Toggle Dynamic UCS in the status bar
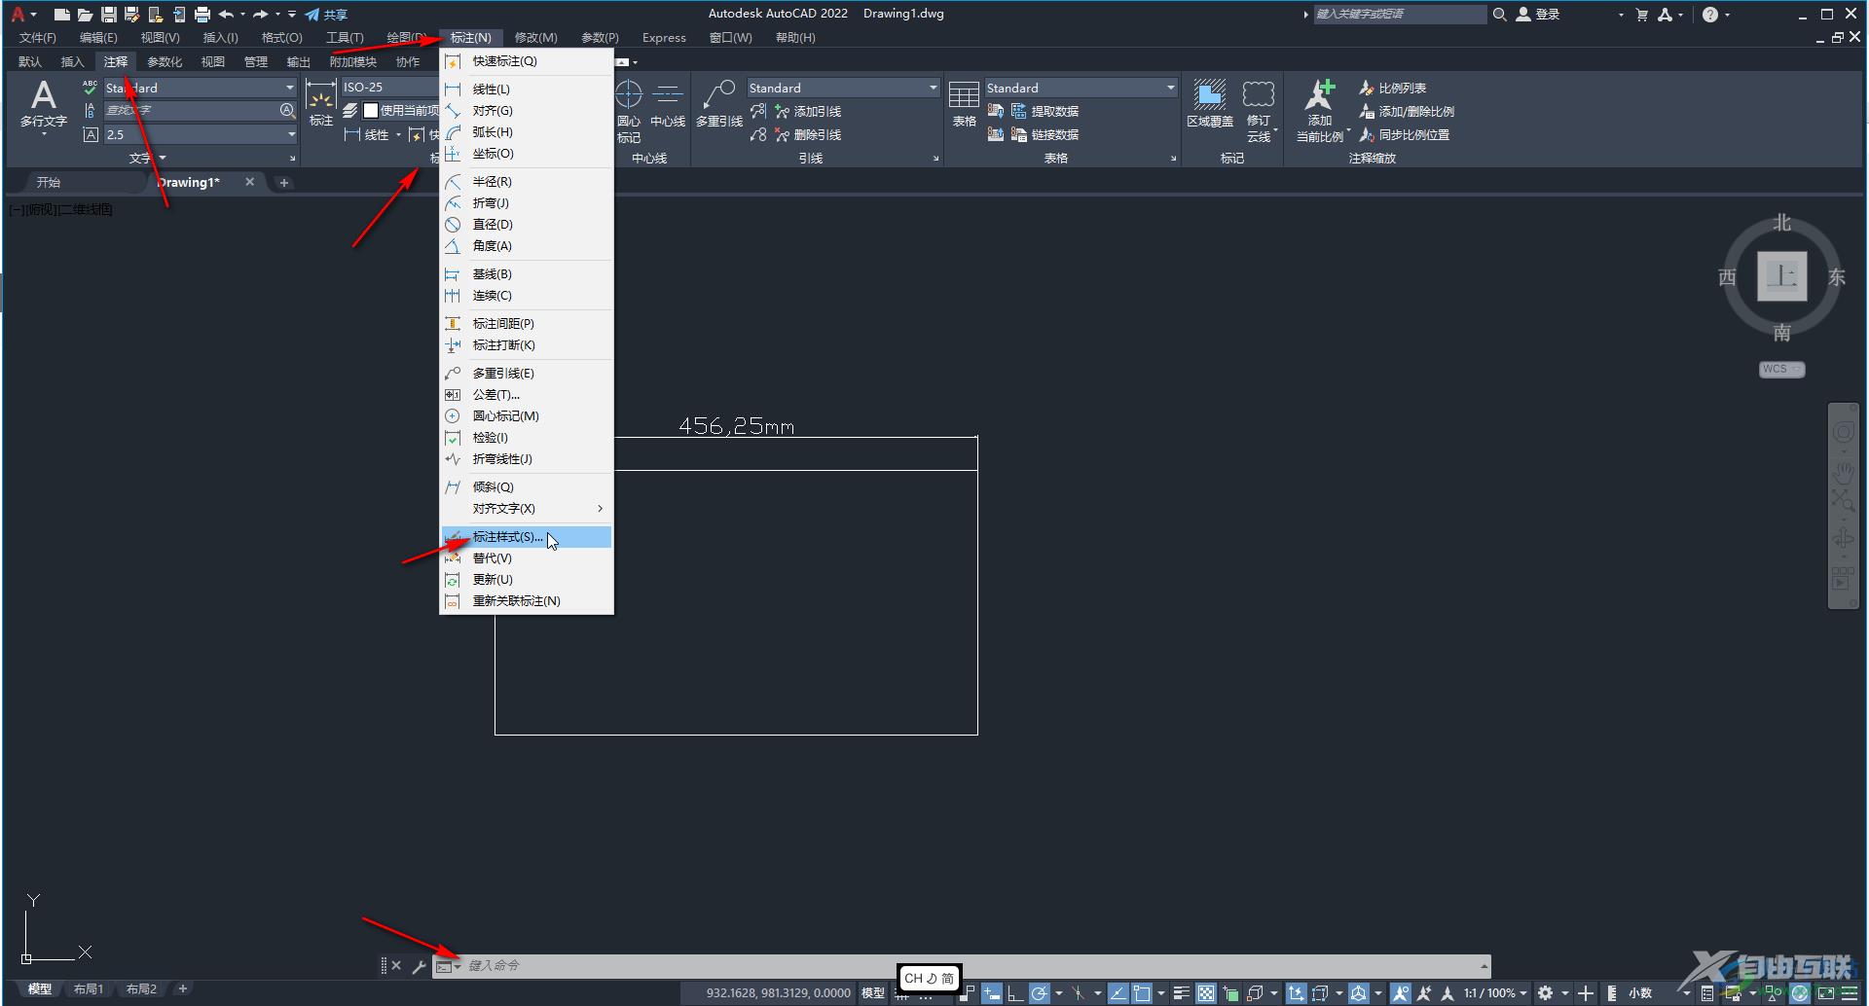The height and width of the screenshot is (1006, 1869). pos(1296,993)
